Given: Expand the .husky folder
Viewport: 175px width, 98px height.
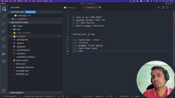Looking at the screenshot, I should [x=11, y=26].
